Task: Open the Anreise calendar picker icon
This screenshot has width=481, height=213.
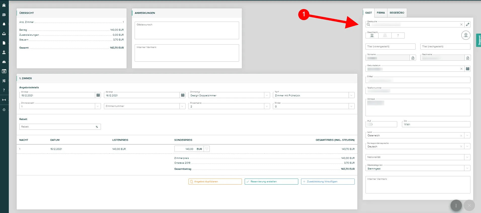Action: click(x=98, y=95)
